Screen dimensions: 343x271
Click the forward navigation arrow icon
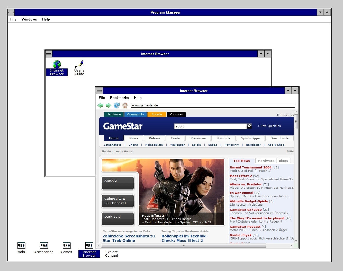pos(109,105)
